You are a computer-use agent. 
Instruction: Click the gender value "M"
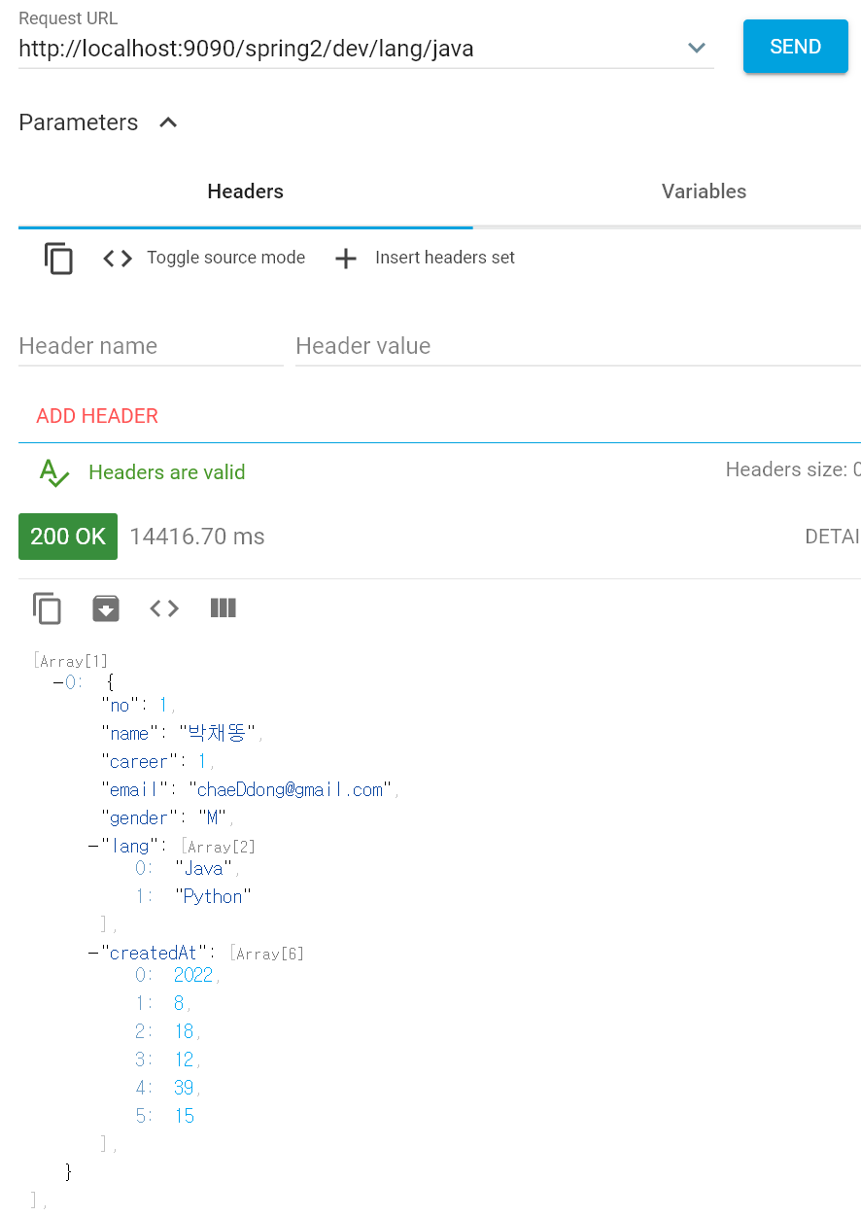click(x=212, y=817)
